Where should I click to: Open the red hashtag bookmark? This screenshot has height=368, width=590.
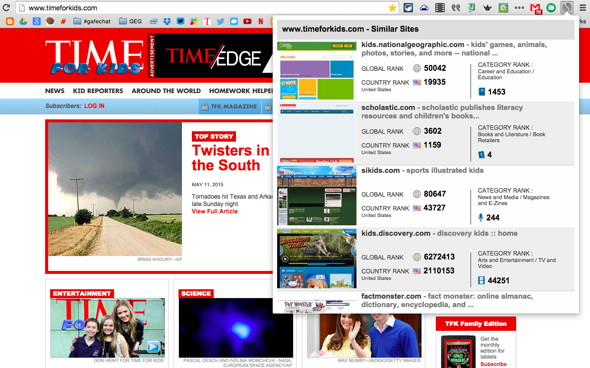click(63, 21)
